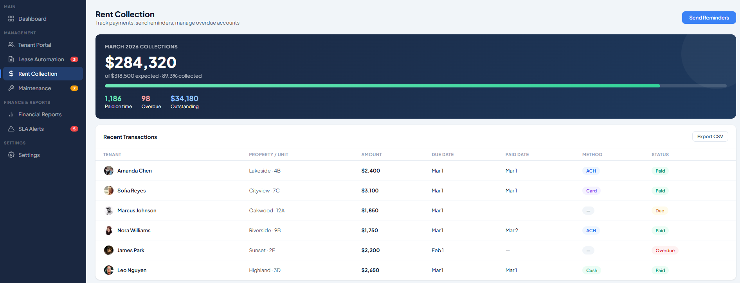Click the Lakeside · 4B unit cell
740x283 pixels.
265,171
